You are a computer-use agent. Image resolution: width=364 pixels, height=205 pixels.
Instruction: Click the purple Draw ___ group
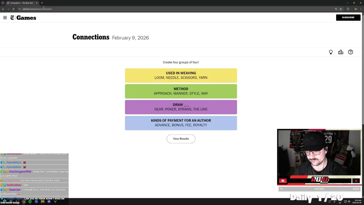[181, 107]
